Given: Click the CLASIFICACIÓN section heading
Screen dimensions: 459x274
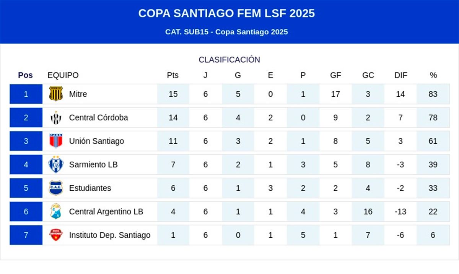Looking at the screenshot, I should tap(229, 60).
